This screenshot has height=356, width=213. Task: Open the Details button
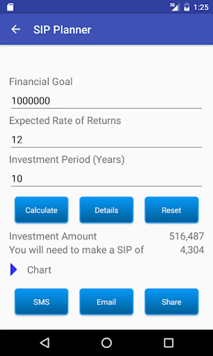tap(106, 210)
